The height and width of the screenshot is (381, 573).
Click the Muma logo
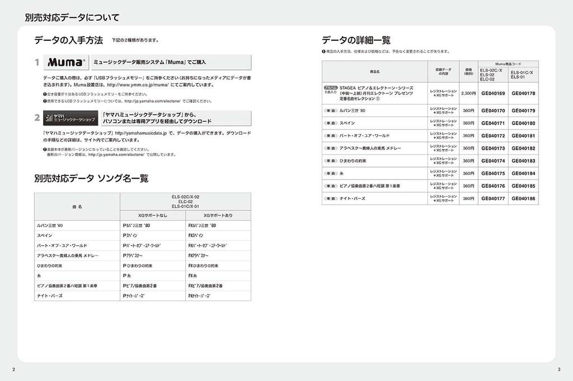66,61
